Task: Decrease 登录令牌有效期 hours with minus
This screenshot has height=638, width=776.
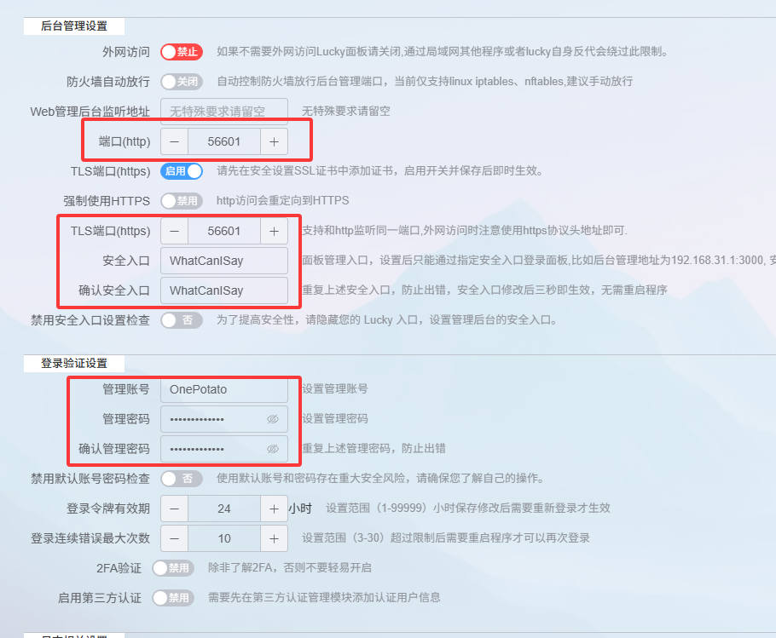Action: tap(174, 509)
